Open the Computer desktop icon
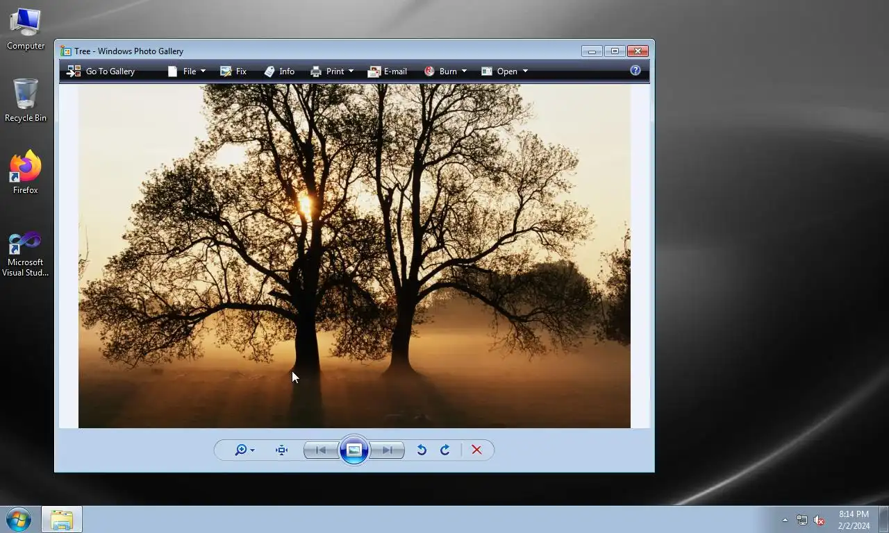The image size is (889, 533). pyautogui.click(x=26, y=29)
